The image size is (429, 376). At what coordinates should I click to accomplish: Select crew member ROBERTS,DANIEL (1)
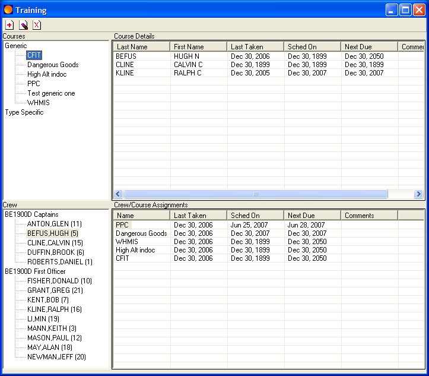(60, 262)
